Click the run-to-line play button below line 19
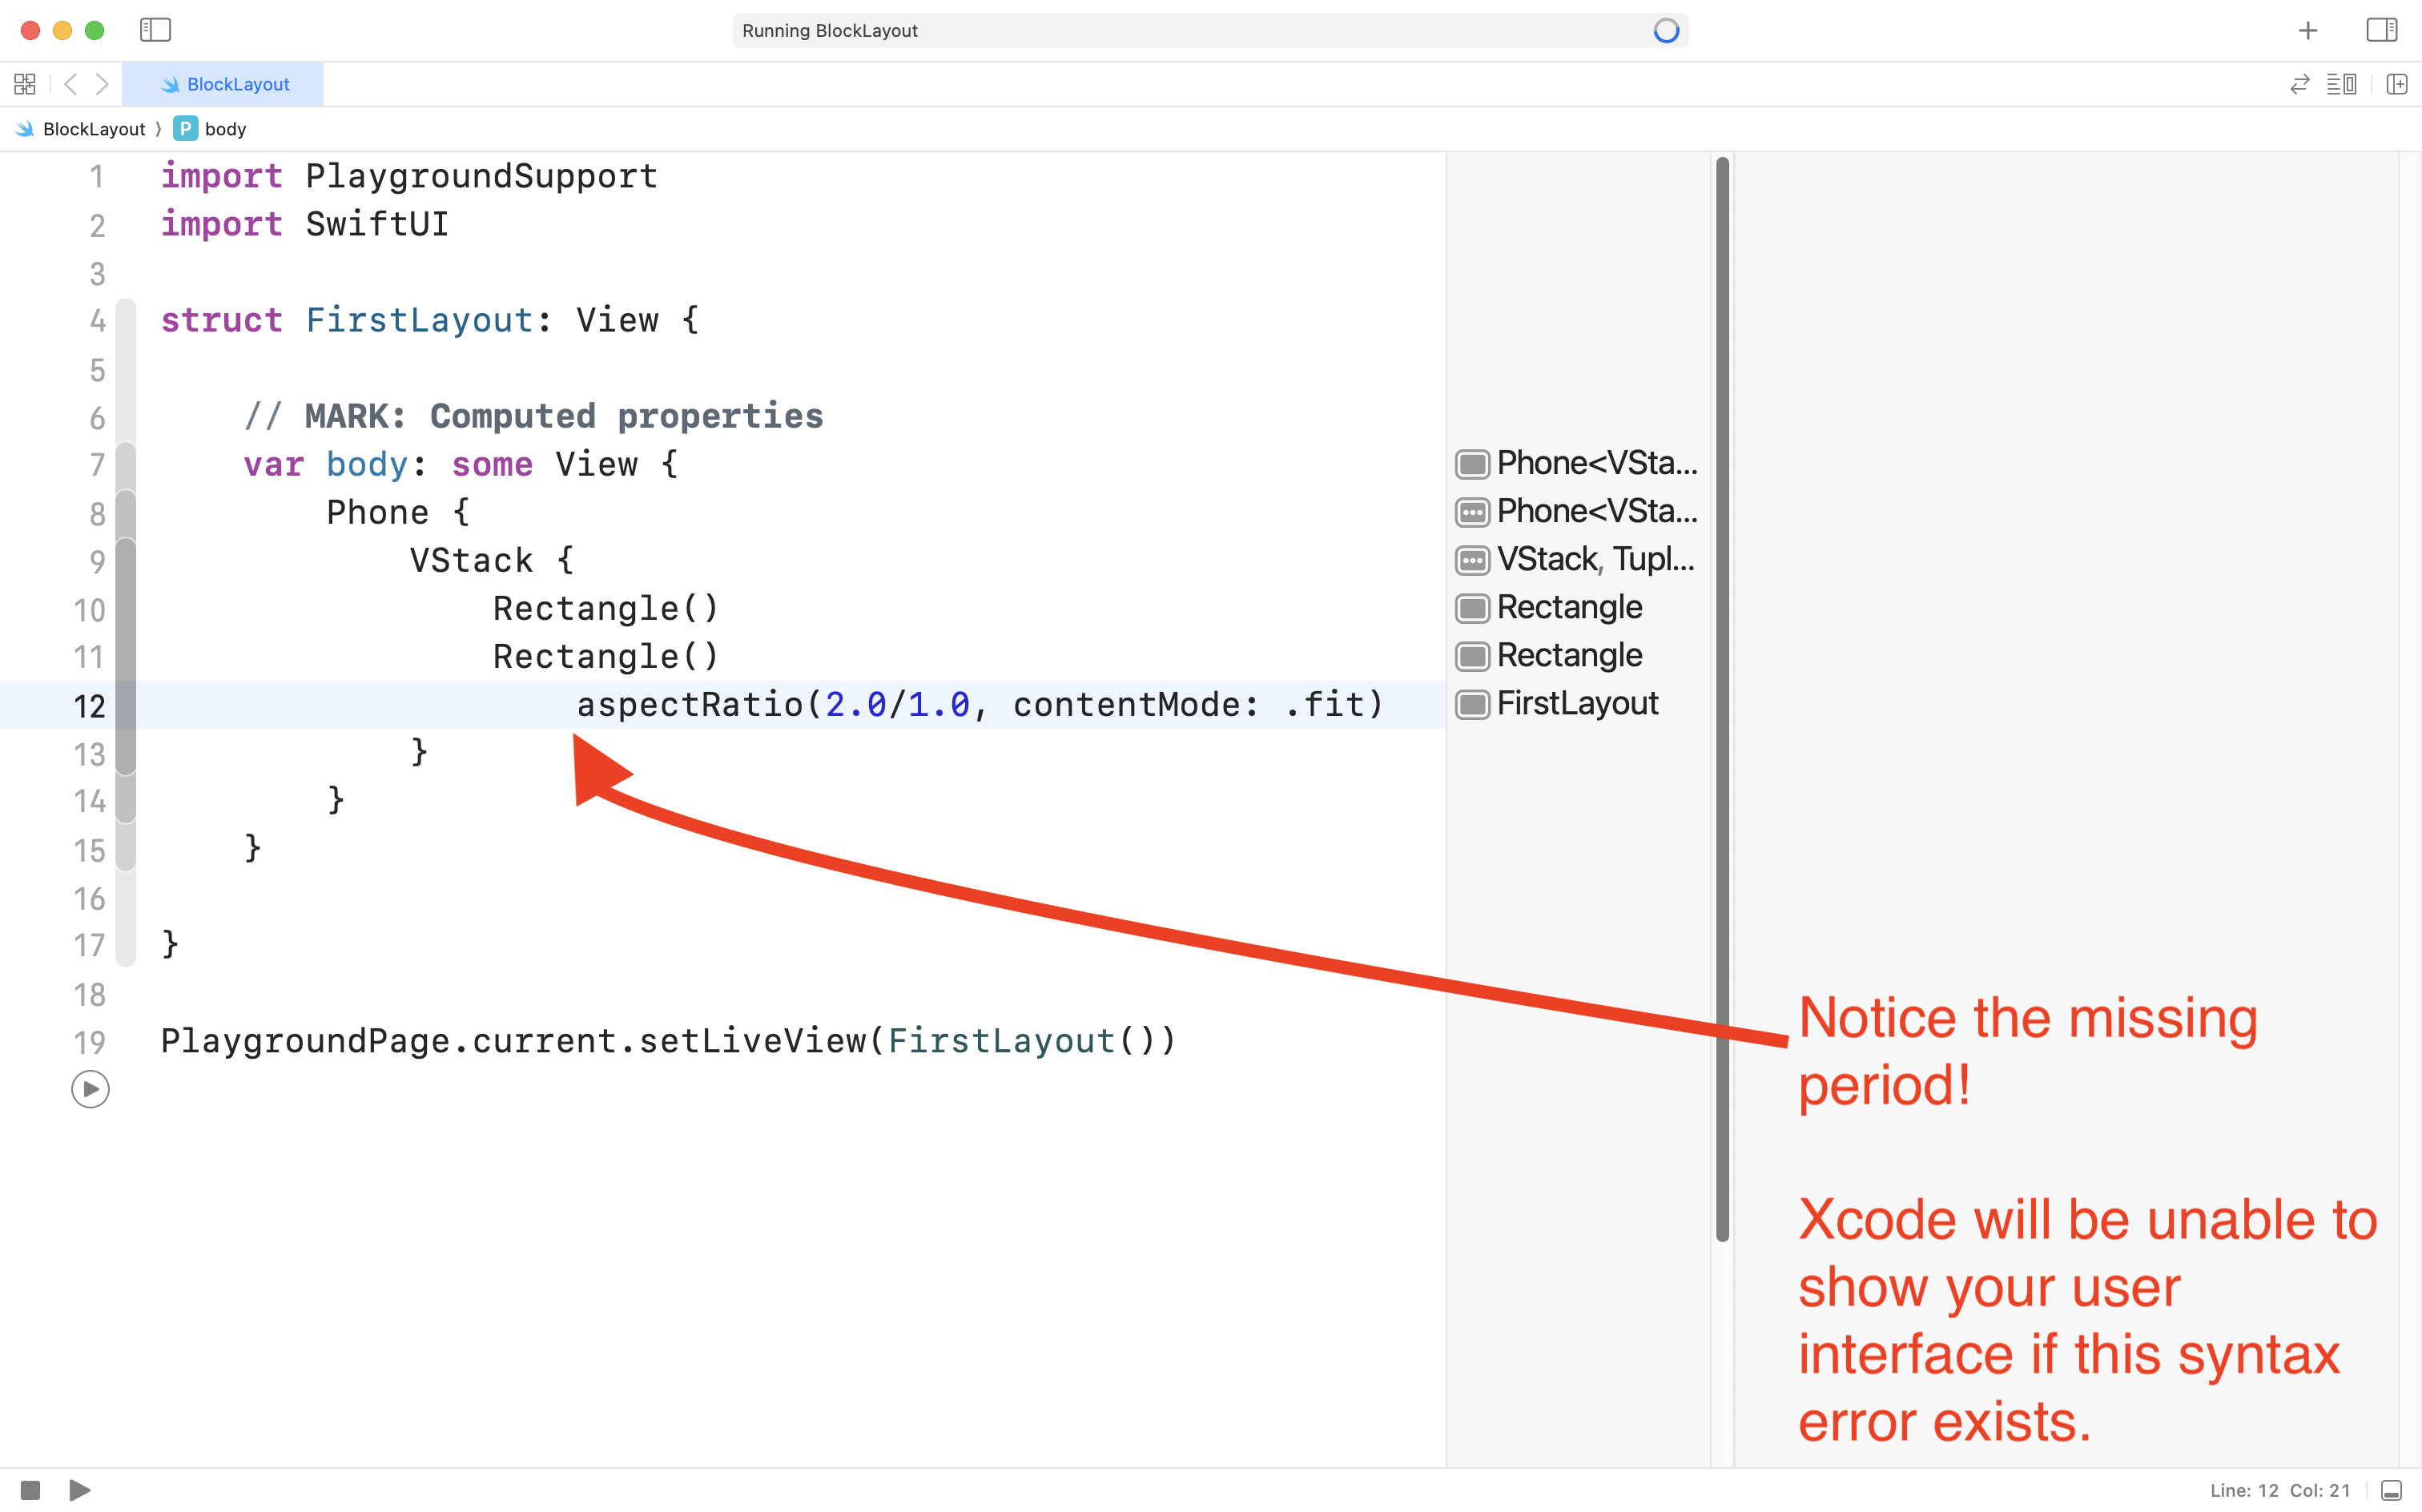Screen dimensions: 2422x1512 (x=90, y=1089)
